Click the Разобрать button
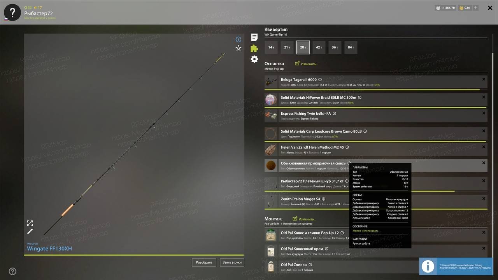Screen dimensions: 498x280 tap(204, 262)
